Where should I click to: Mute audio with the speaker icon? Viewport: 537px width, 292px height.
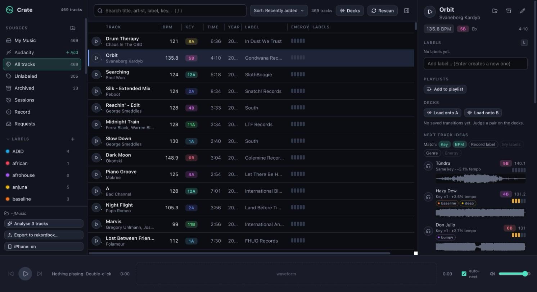point(492,274)
